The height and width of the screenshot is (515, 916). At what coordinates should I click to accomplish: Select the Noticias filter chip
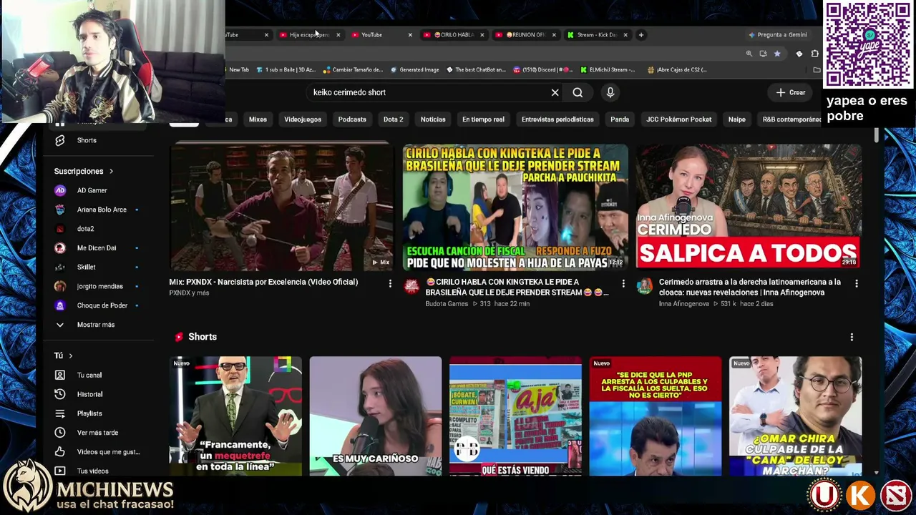[x=433, y=119]
